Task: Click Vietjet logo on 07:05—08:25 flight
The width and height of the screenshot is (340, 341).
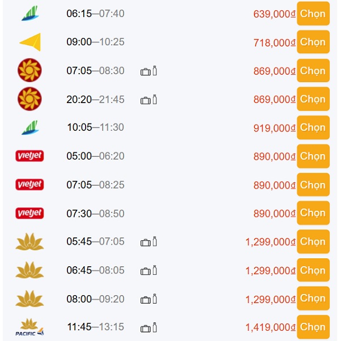Action: 29,185
